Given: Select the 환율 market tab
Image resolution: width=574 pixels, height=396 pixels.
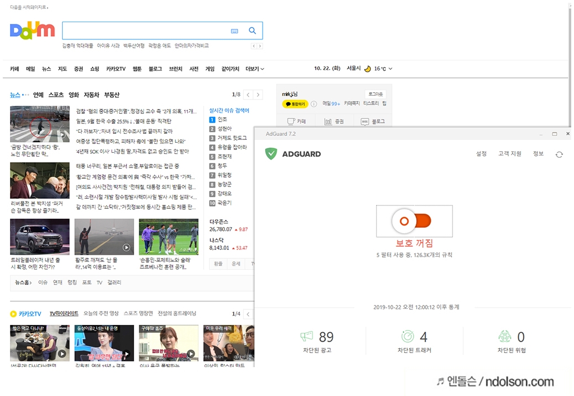Looking at the screenshot, I should coord(218,264).
